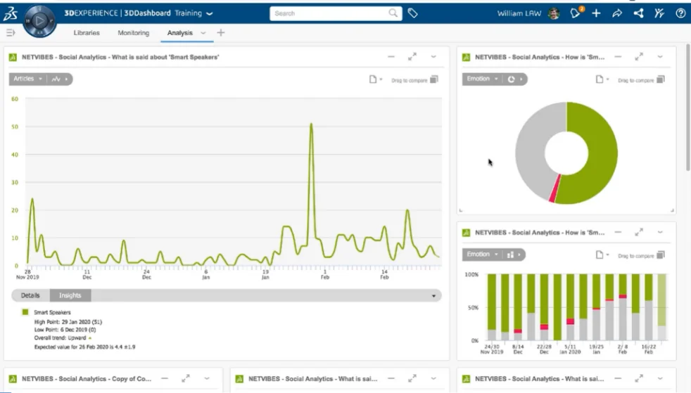Image resolution: width=691 pixels, height=393 pixels.
Task: Add a new dashboard tab
Action: (221, 33)
